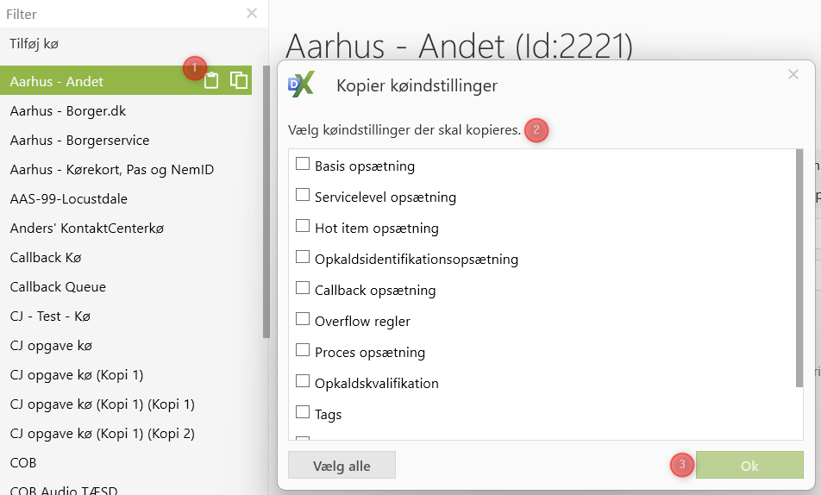Image resolution: width=821 pixels, height=495 pixels.
Task: Check Overflow regler in the list
Action: click(303, 320)
